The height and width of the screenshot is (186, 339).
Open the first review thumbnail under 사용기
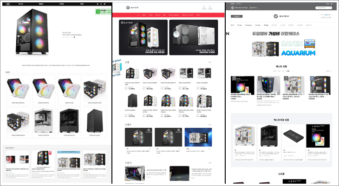click(x=135, y=174)
